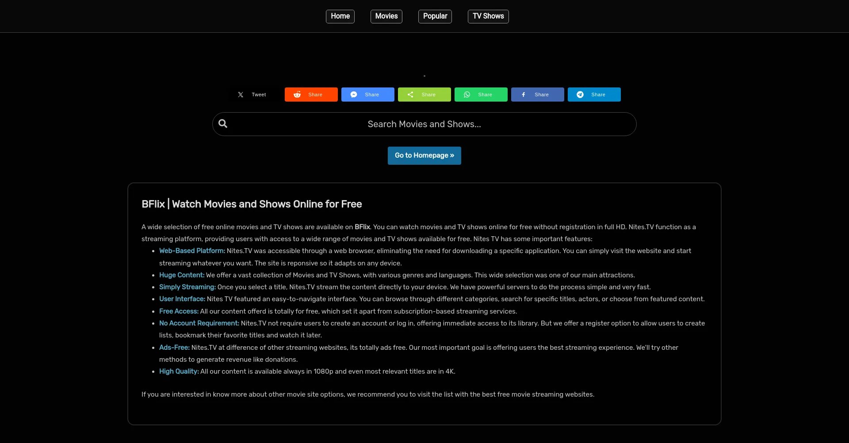Click the 'Web-Based Platform:' label
Screen dimensions: 849x443
pyautogui.click(x=192, y=251)
